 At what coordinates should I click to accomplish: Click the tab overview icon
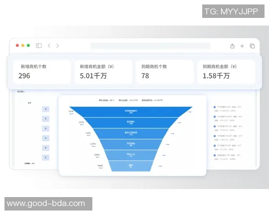(x=252, y=46)
